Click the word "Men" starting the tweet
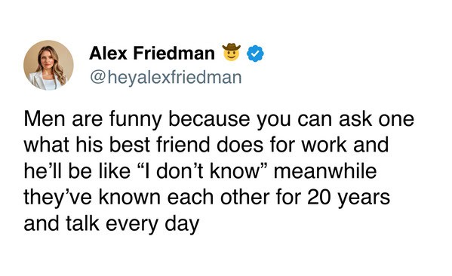Viewport: 452px width, 276px height. 45,119
